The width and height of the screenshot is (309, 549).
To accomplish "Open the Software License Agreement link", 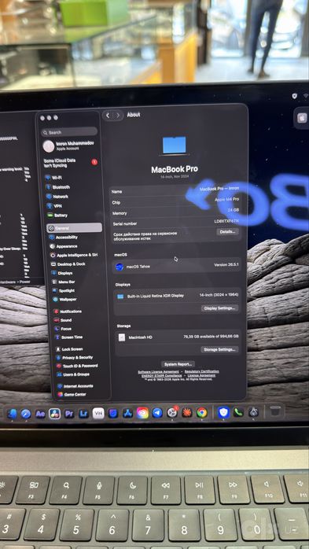I will tap(158, 371).
